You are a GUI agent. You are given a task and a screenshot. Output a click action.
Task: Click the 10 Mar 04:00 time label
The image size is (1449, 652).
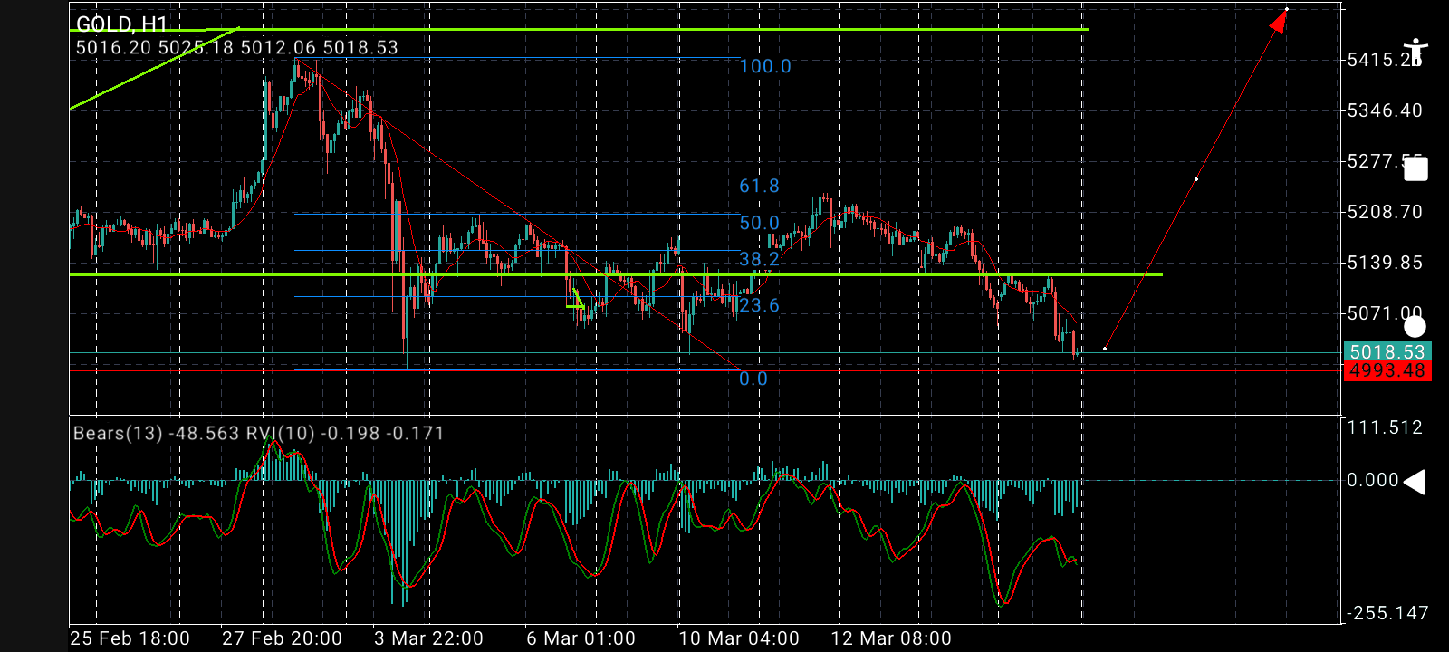pyautogui.click(x=739, y=638)
